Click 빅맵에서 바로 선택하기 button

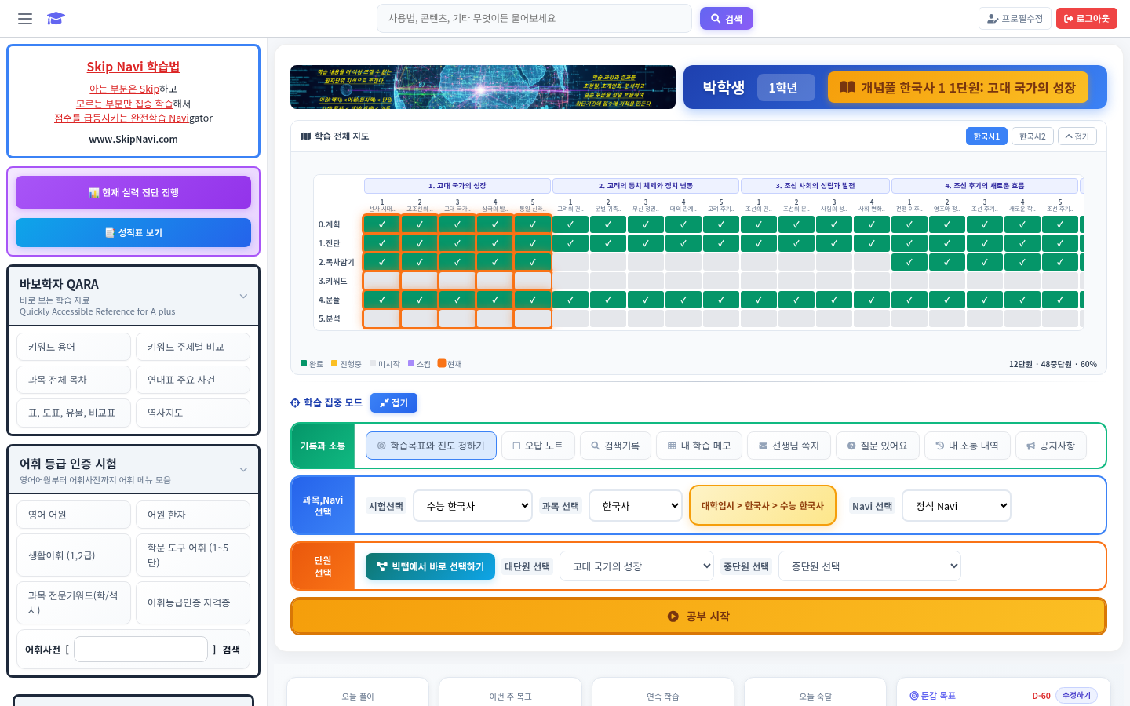point(430,566)
